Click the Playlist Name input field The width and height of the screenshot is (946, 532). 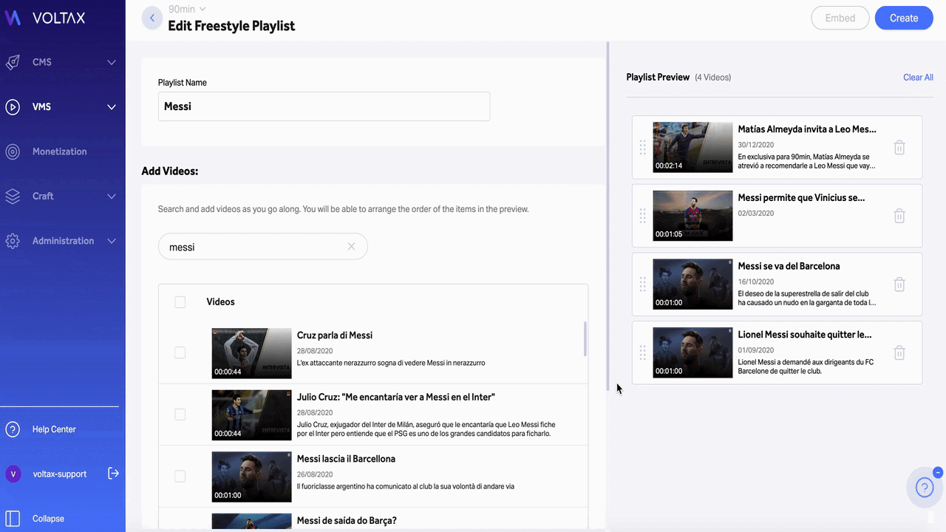(324, 106)
